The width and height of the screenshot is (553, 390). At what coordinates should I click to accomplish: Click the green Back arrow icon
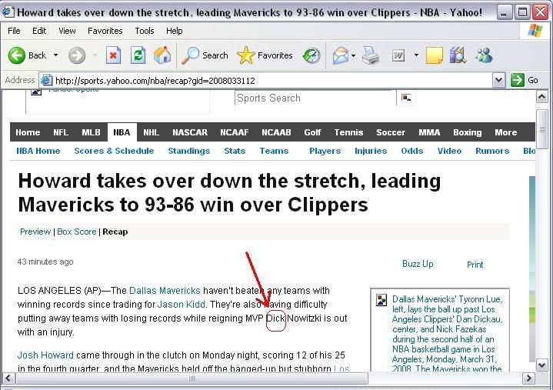(17, 55)
